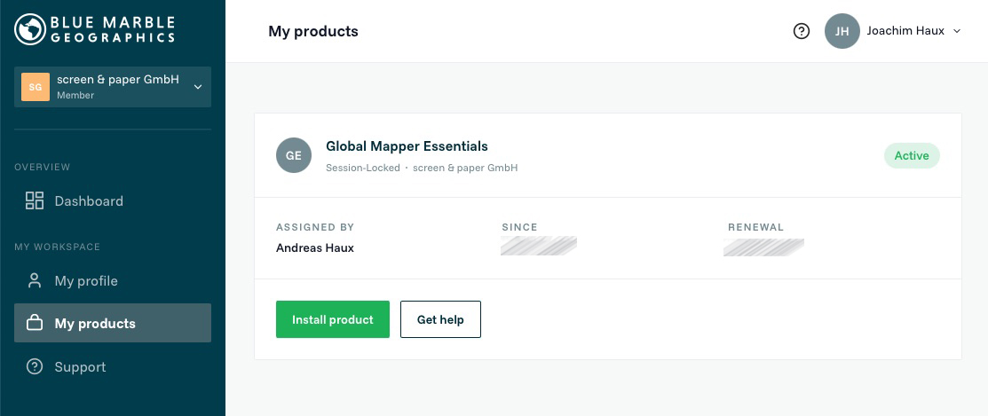
Task: Click the My products bag icon
Action: (x=34, y=323)
